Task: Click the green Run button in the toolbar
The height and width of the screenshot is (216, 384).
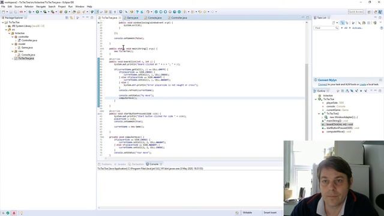Action: click(37, 12)
